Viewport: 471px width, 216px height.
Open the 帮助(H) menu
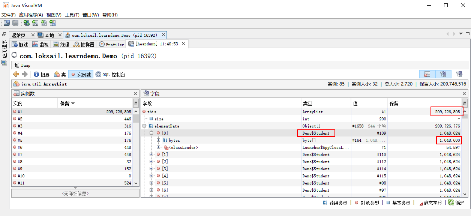[110, 15]
